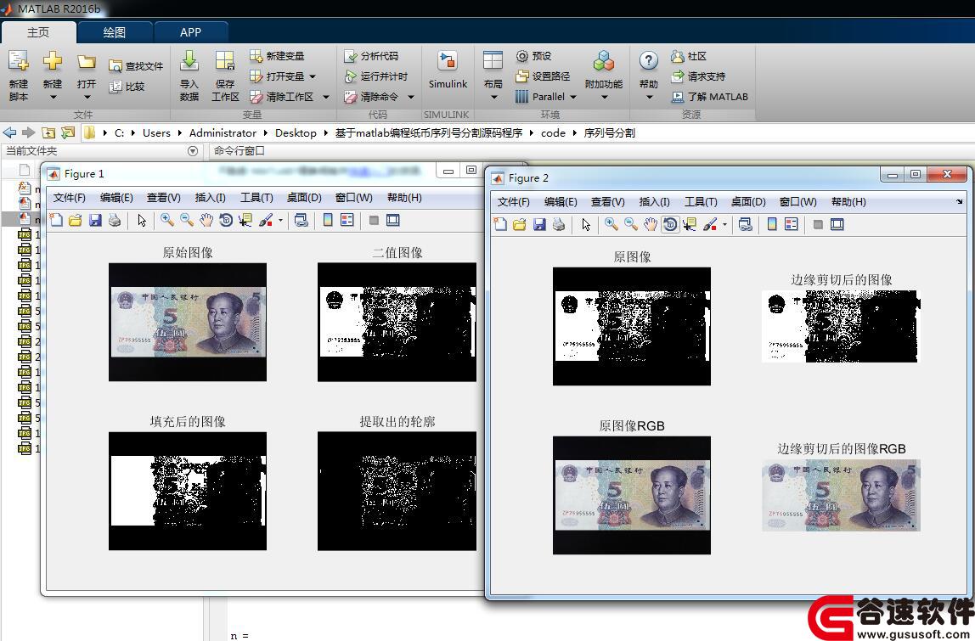The width and height of the screenshot is (975, 641).
Task: Select the Pan hand tool in Figure 1
Action: [206, 220]
